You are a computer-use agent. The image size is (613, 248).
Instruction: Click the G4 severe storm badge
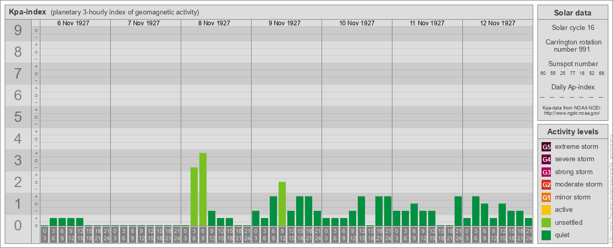coord(547,160)
